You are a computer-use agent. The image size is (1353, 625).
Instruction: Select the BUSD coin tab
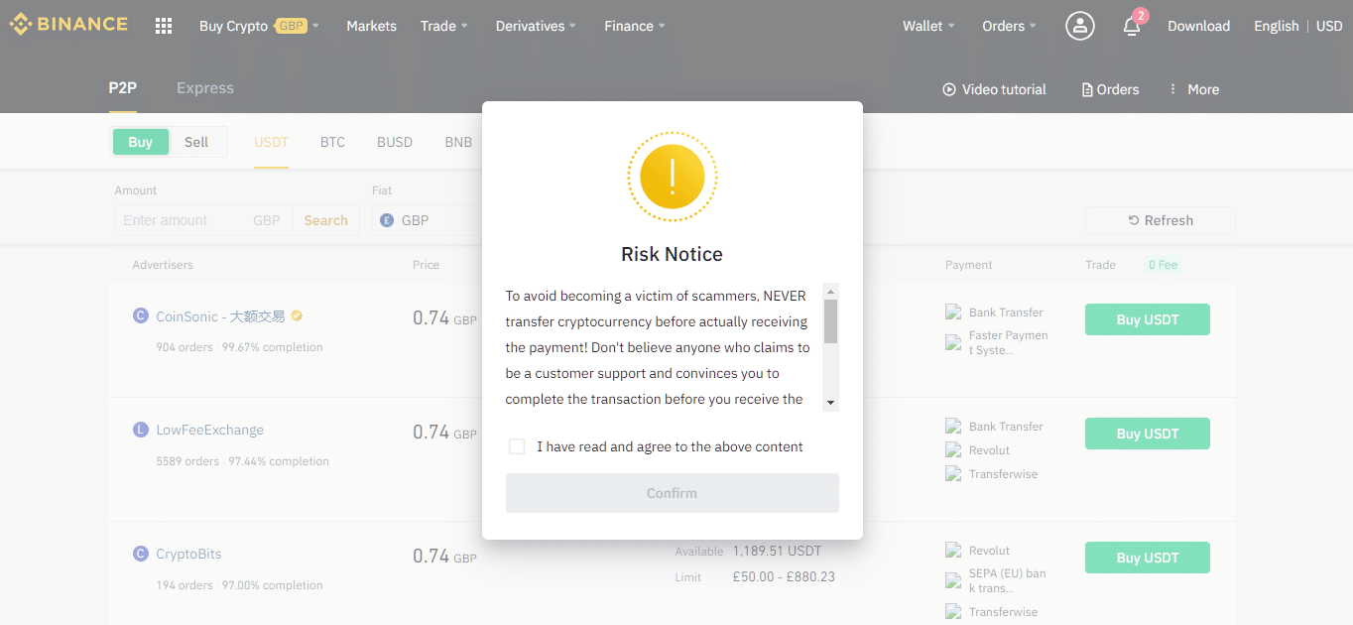click(395, 142)
